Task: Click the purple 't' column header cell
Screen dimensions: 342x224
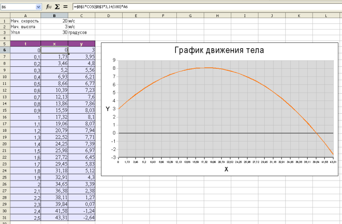Action: coord(25,43)
